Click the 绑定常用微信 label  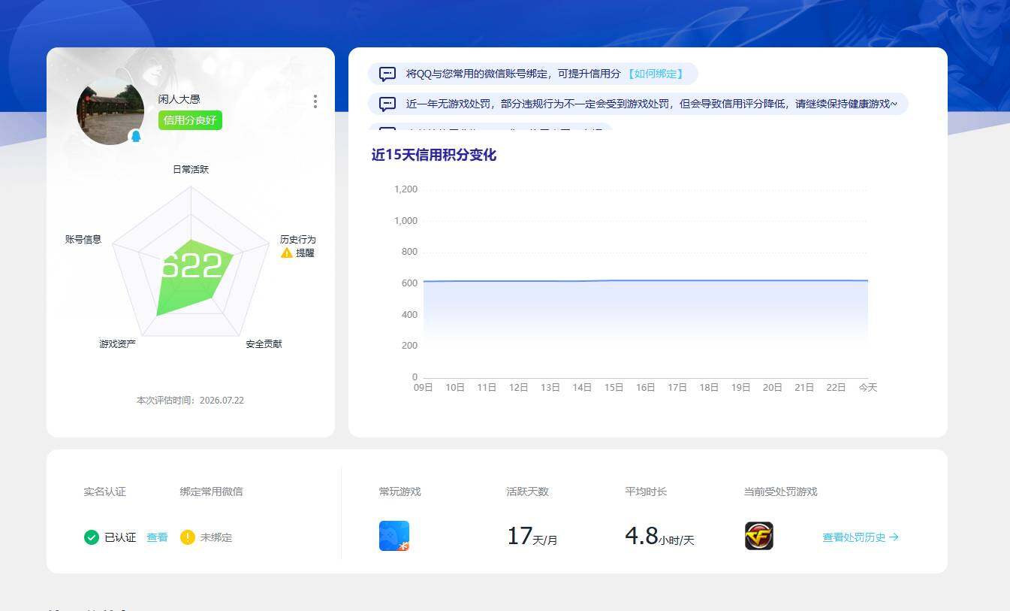tap(211, 492)
